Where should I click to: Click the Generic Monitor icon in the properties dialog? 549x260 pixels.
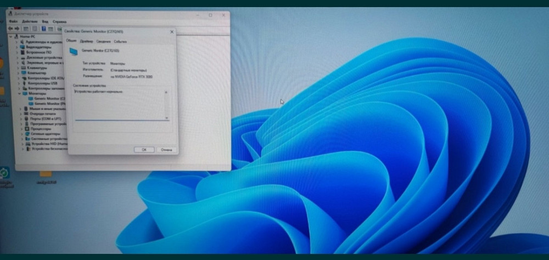[73, 51]
